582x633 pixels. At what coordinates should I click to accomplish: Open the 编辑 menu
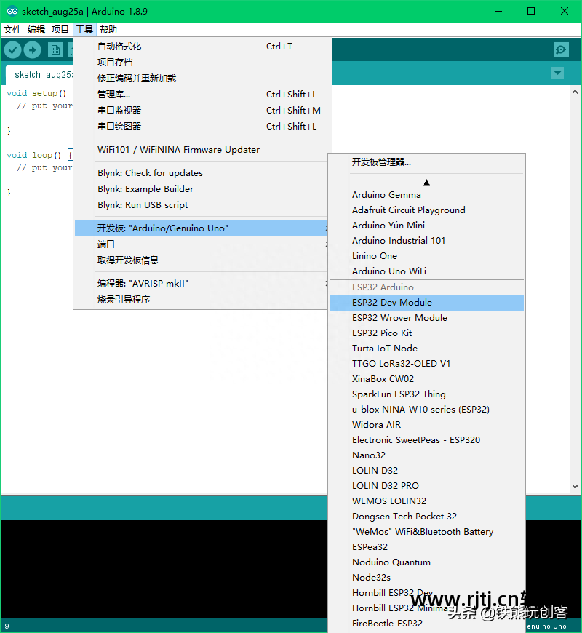(x=36, y=30)
